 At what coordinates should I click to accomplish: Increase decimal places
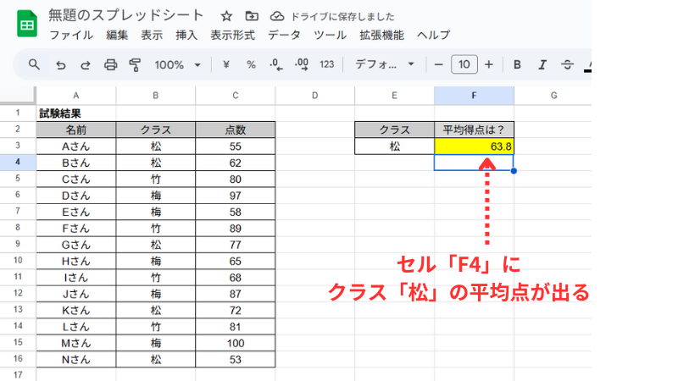click(x=302, y=65)
